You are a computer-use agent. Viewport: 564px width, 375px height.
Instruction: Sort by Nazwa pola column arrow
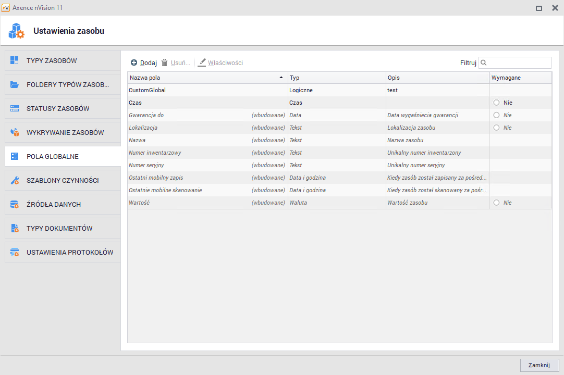click(x=281, y=78)
